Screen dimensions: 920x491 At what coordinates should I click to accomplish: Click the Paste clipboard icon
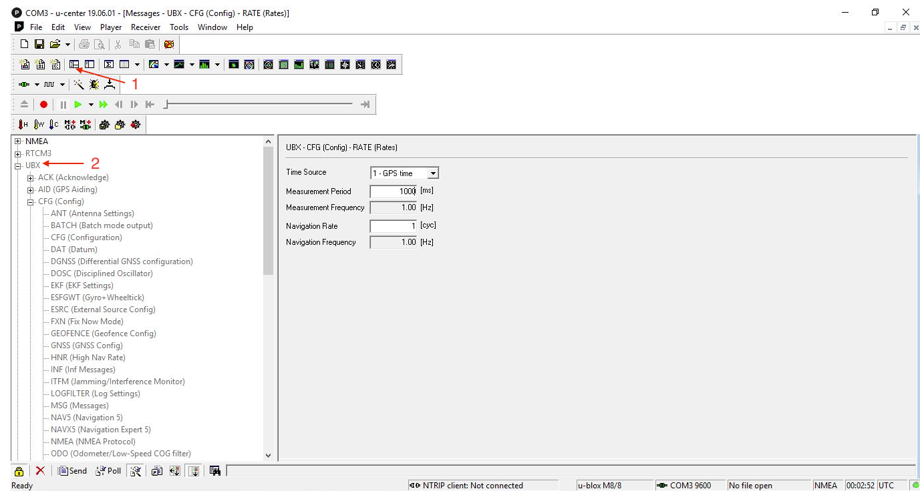tap(150, 44)
